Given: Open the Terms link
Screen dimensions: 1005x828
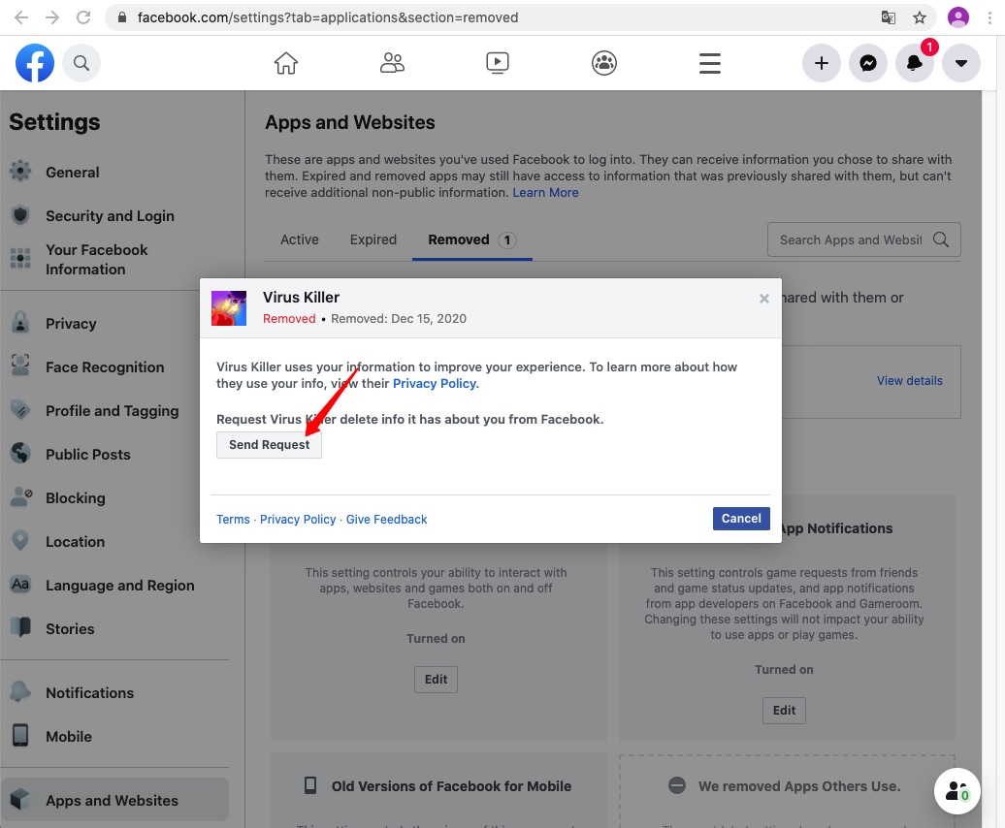Looking at the screenshot, I should pos(233,520).
